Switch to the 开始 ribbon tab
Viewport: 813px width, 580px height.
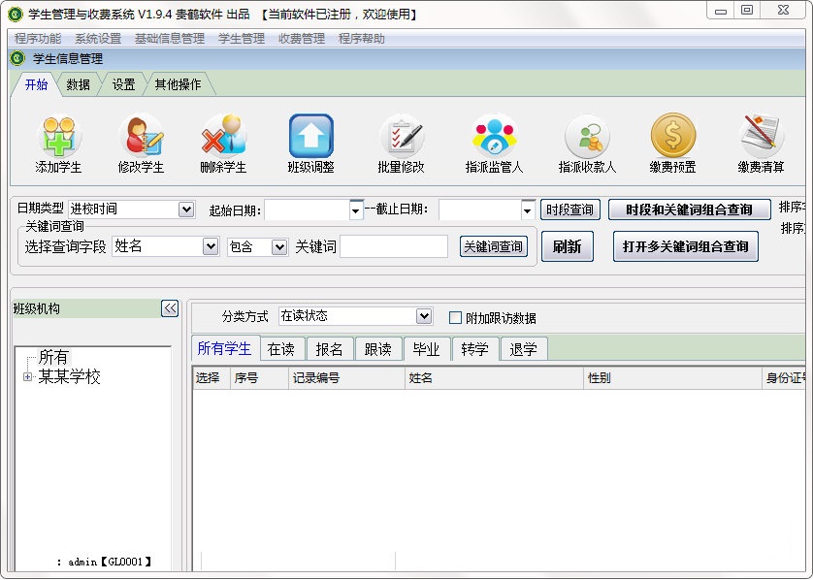pos(36,84)
